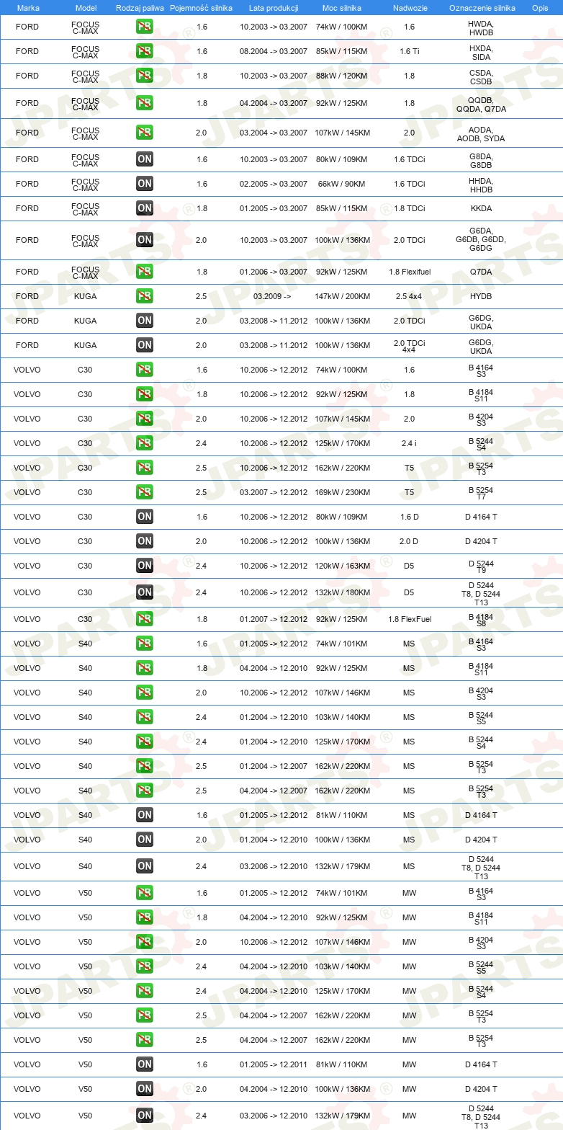Click the body cell 1.8 Flexifuel

pos(409,272)
